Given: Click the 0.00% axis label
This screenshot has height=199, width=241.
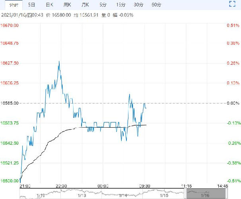Looking at the screenshot, I should pos(233,103).
